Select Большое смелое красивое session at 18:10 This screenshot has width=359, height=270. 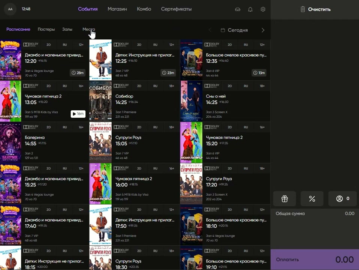point(225,225)
